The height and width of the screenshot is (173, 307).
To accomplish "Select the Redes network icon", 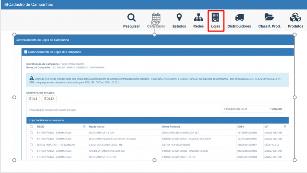I will 199,18.
